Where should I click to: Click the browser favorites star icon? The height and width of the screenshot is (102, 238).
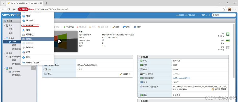click(x=224, y=9)
